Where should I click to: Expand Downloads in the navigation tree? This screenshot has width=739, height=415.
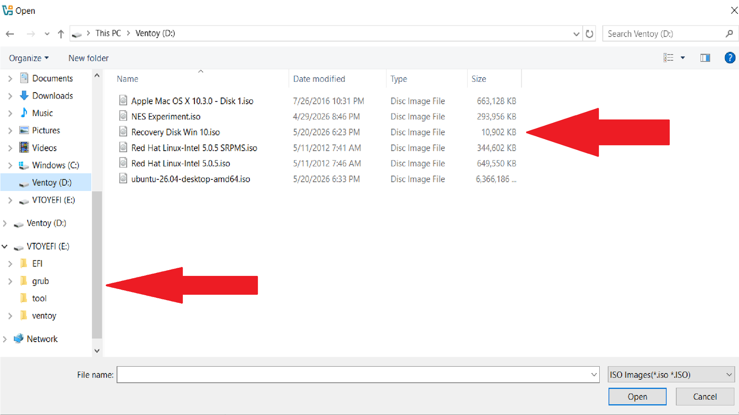[x=10, y=96]
